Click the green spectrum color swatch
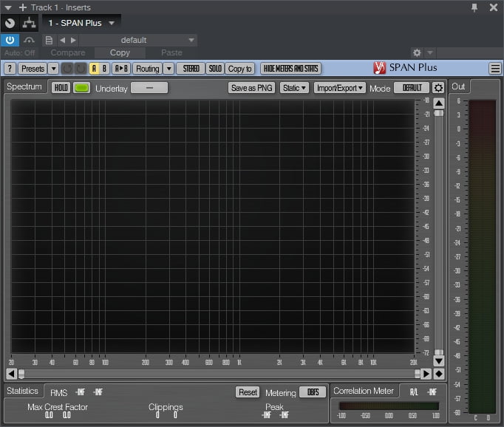The height and width of the screenshot is (427, 504). (x=81, y=88)
